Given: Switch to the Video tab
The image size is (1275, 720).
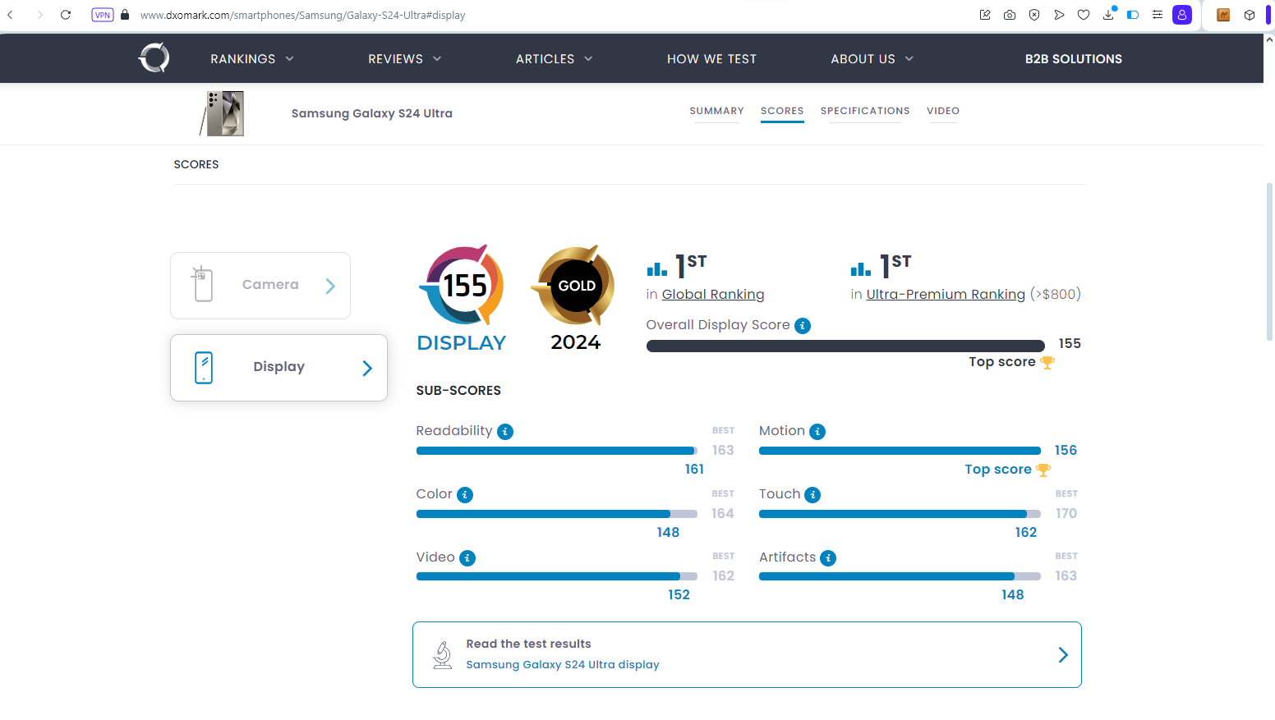Looking at the screenshot, I should pos(943,111).
